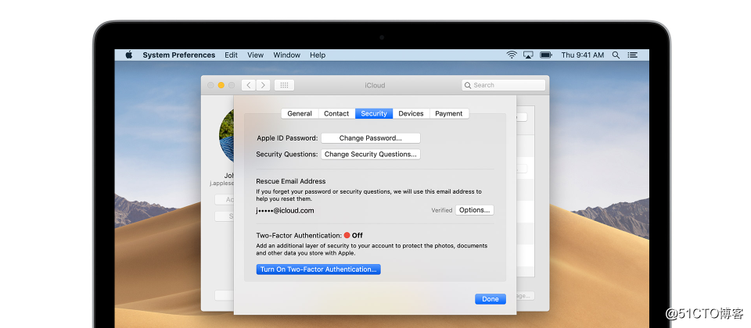Open rescue email Options button

pyautogui.click(x=474, y=210)
